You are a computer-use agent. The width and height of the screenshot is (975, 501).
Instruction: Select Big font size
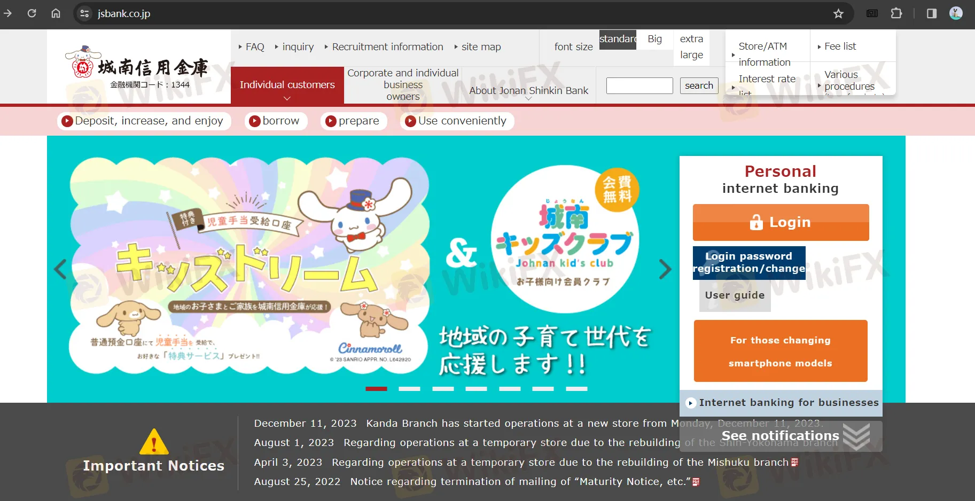(x=654, y=39)
